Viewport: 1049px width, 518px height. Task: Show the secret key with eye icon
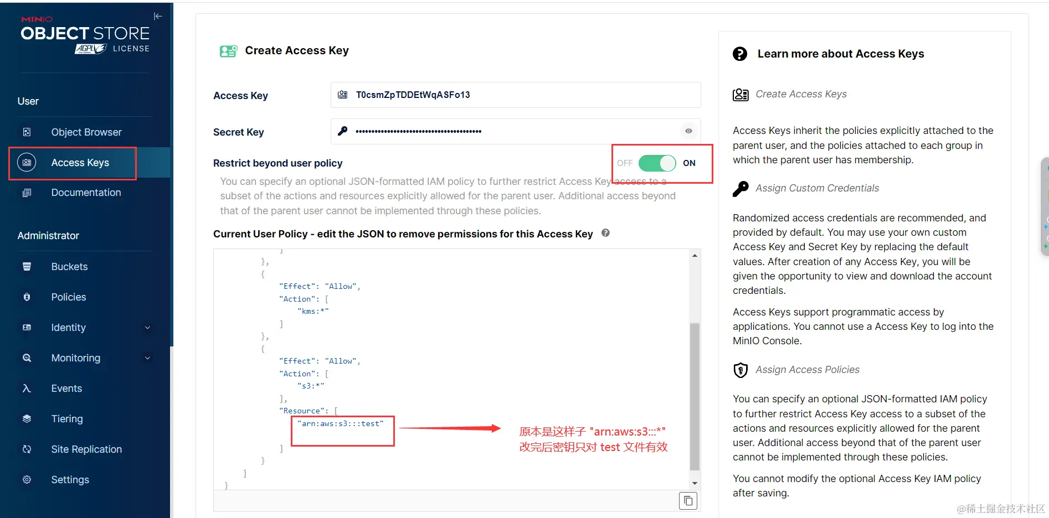688,131
